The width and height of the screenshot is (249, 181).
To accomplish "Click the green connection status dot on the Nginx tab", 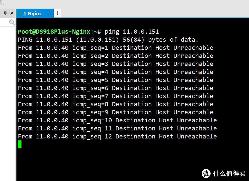I will click(20, 13).
